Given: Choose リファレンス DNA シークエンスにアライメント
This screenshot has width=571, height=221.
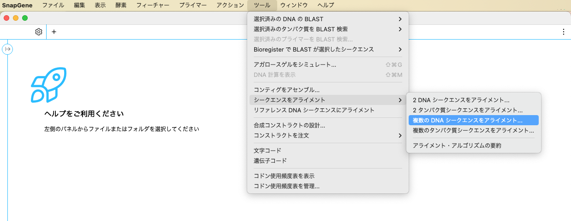Looking at the screenshot, I should tap(328, 110).
